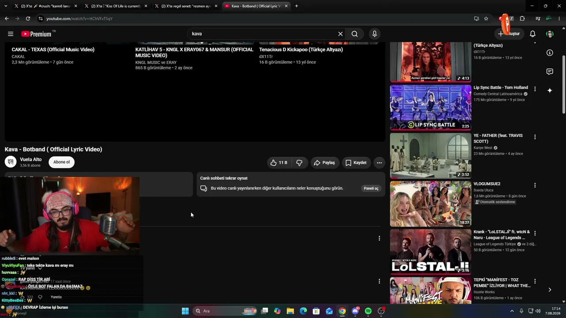Open YE - FATHER video thumbnail
566x318 pixels.
431,155
